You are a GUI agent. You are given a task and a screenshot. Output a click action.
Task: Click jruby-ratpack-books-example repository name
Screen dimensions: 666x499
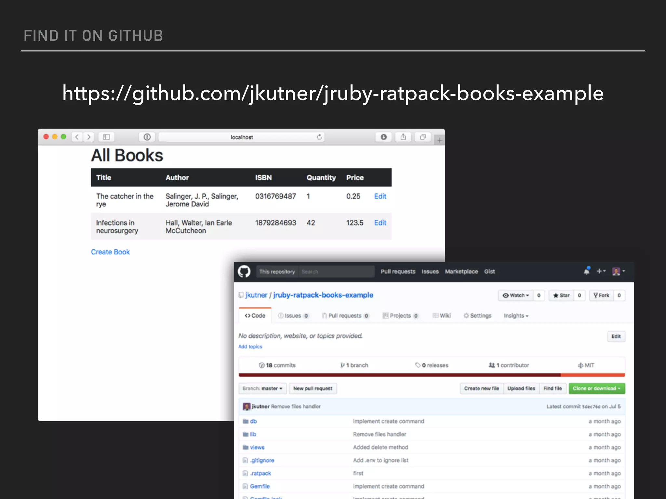pos(323,295)
